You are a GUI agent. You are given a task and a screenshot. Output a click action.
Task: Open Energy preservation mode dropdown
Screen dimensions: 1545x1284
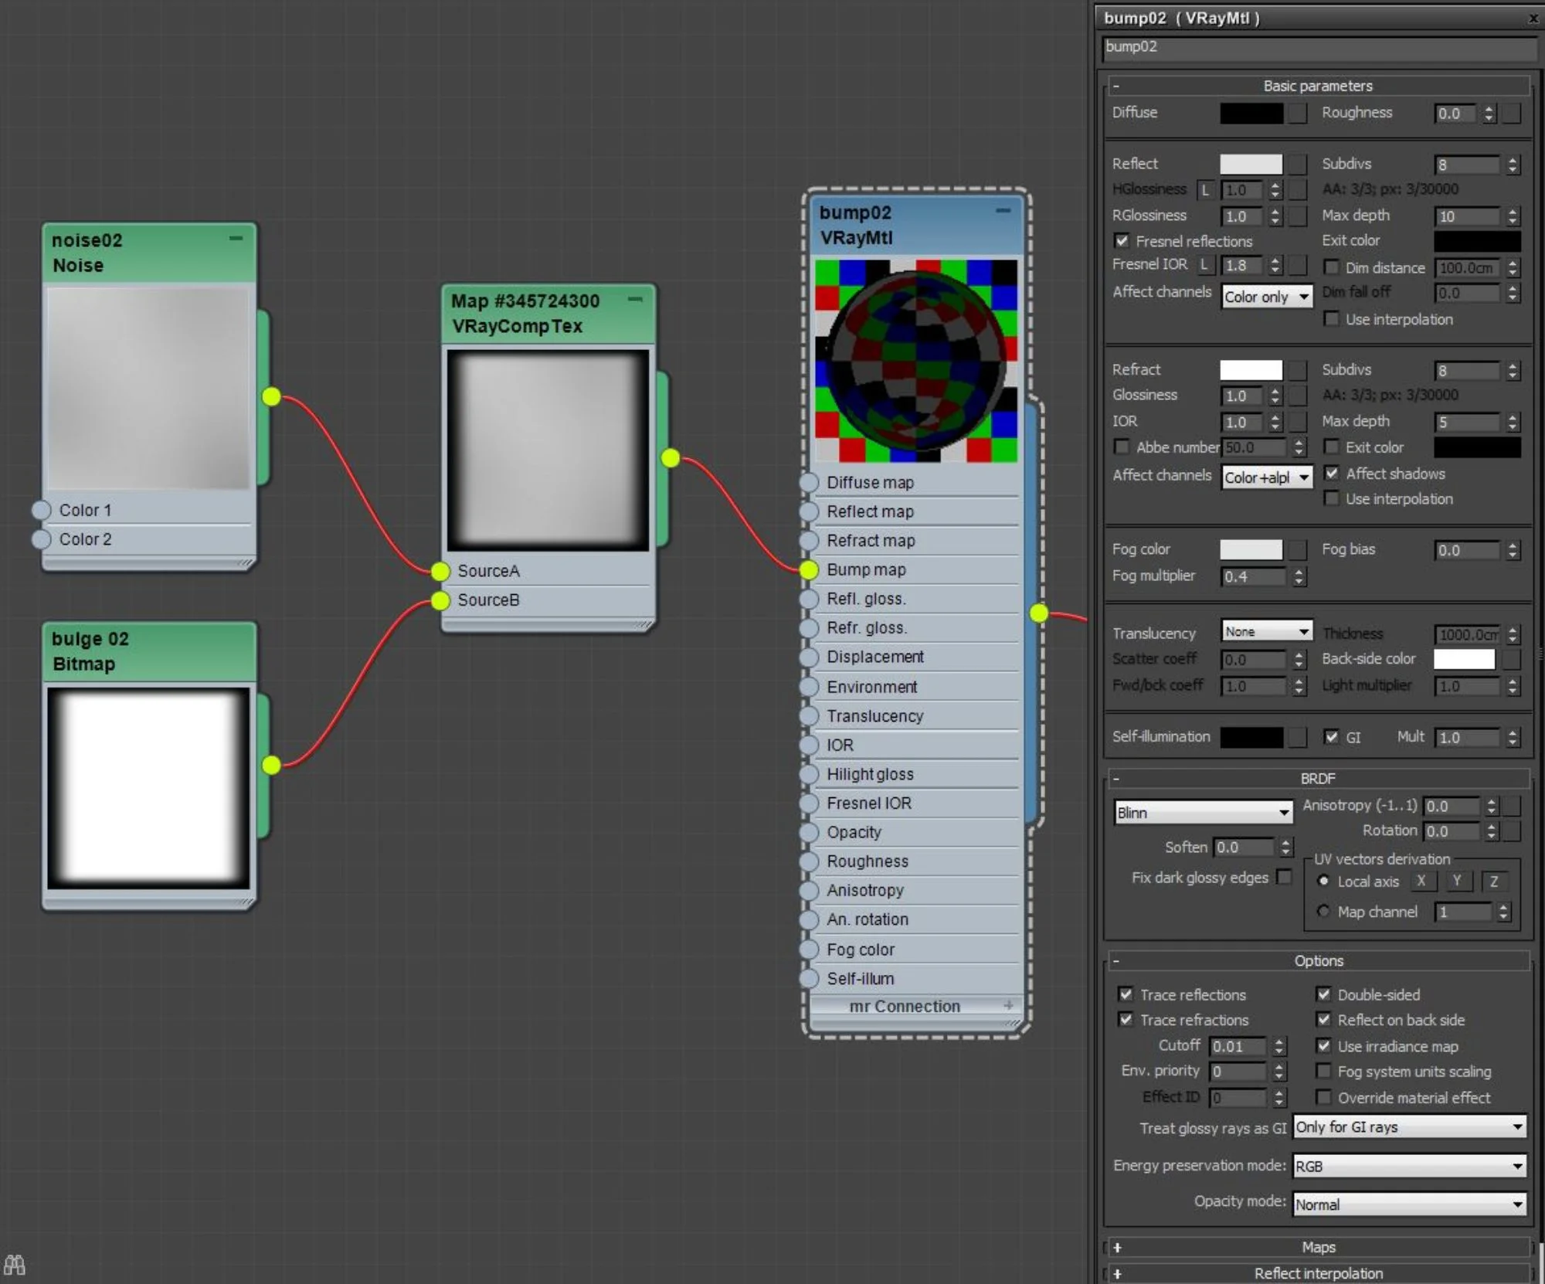click(1410, 1166)
